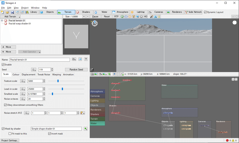Click the lower Move down button
The image size is (239, 143).
coord(9,52)
